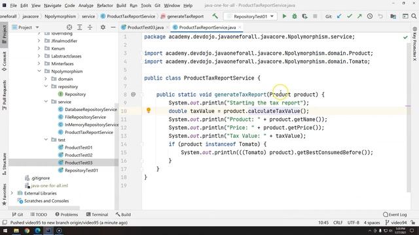
Task: Click Select Opened File target icon
Action: pyautogui.click(x=69, y=27)
